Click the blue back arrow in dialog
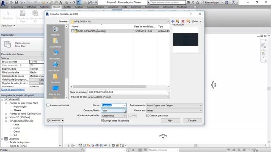Viewport: 271px width, 152px height. coord(173,21)
